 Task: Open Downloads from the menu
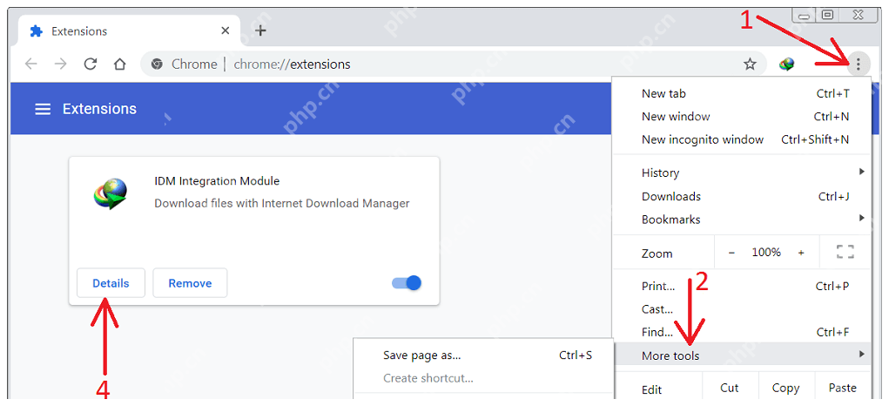coord(742,196)
